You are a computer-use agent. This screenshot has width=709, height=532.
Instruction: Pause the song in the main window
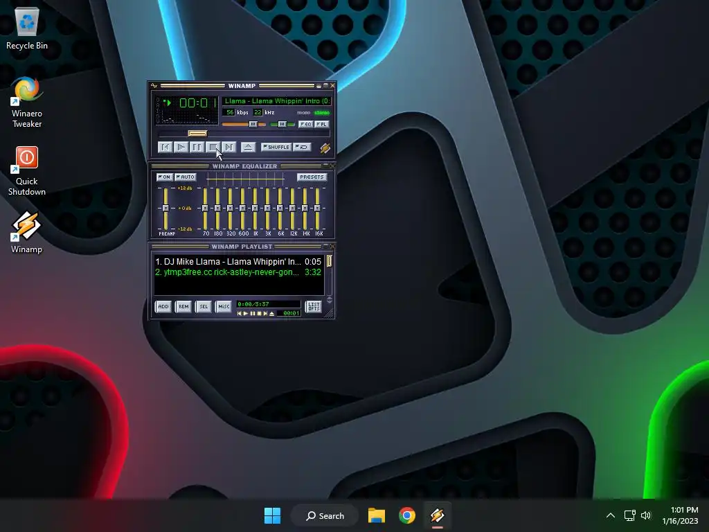[197, 147]
